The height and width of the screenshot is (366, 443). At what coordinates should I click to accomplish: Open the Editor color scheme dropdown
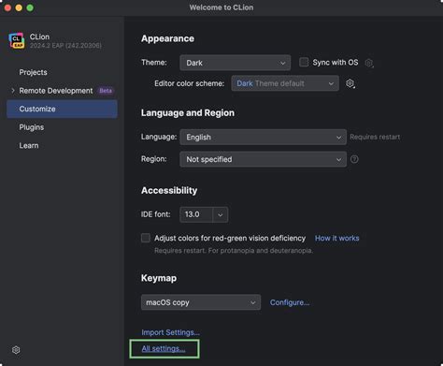click(x=285, y=83)
